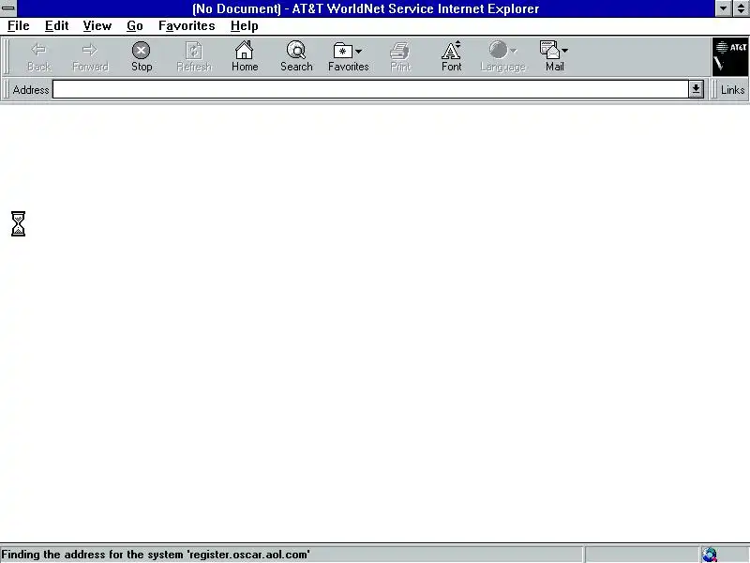Viewport: 750px width, 563px height.
Task: Click status text 'register.oscar.aol.com'
Action: 247,555
